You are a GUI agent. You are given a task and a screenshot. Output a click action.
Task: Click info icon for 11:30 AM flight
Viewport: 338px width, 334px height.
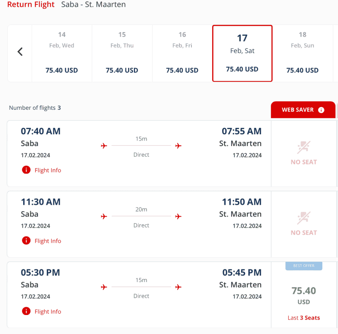[26, 241]
